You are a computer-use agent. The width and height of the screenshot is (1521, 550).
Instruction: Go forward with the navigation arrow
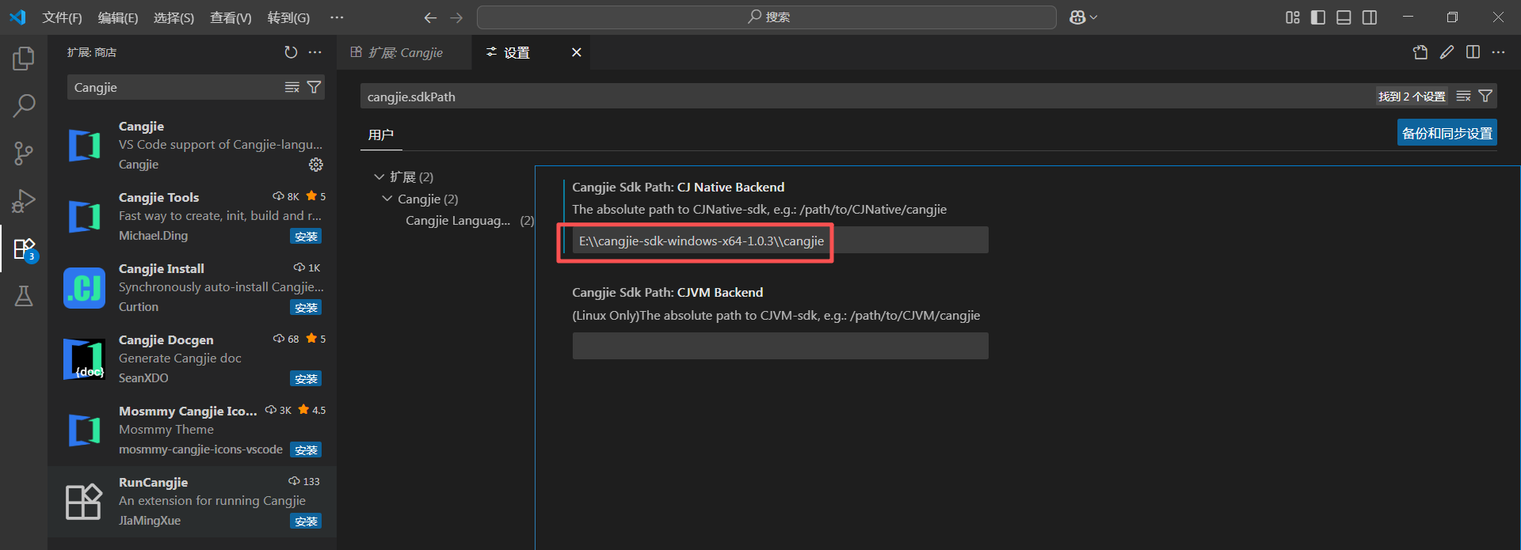point(456,17)
